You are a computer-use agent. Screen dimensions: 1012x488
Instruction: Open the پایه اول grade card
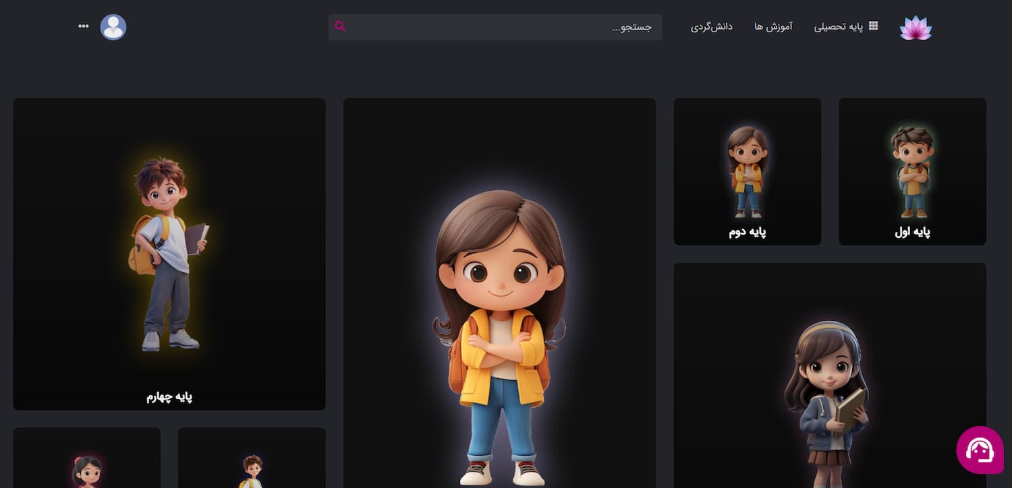(x=912, y=172)
